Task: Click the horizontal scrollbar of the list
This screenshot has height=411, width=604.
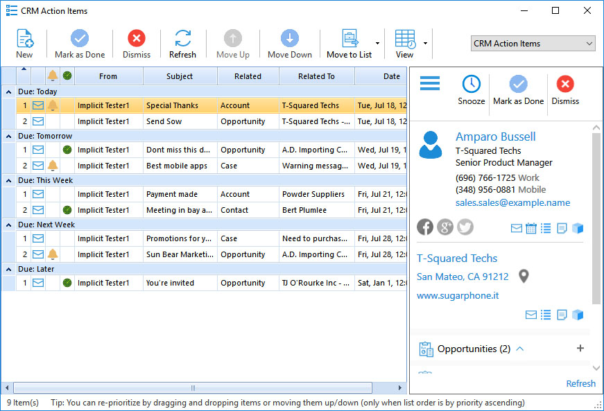Action: (x=193, y=388)
